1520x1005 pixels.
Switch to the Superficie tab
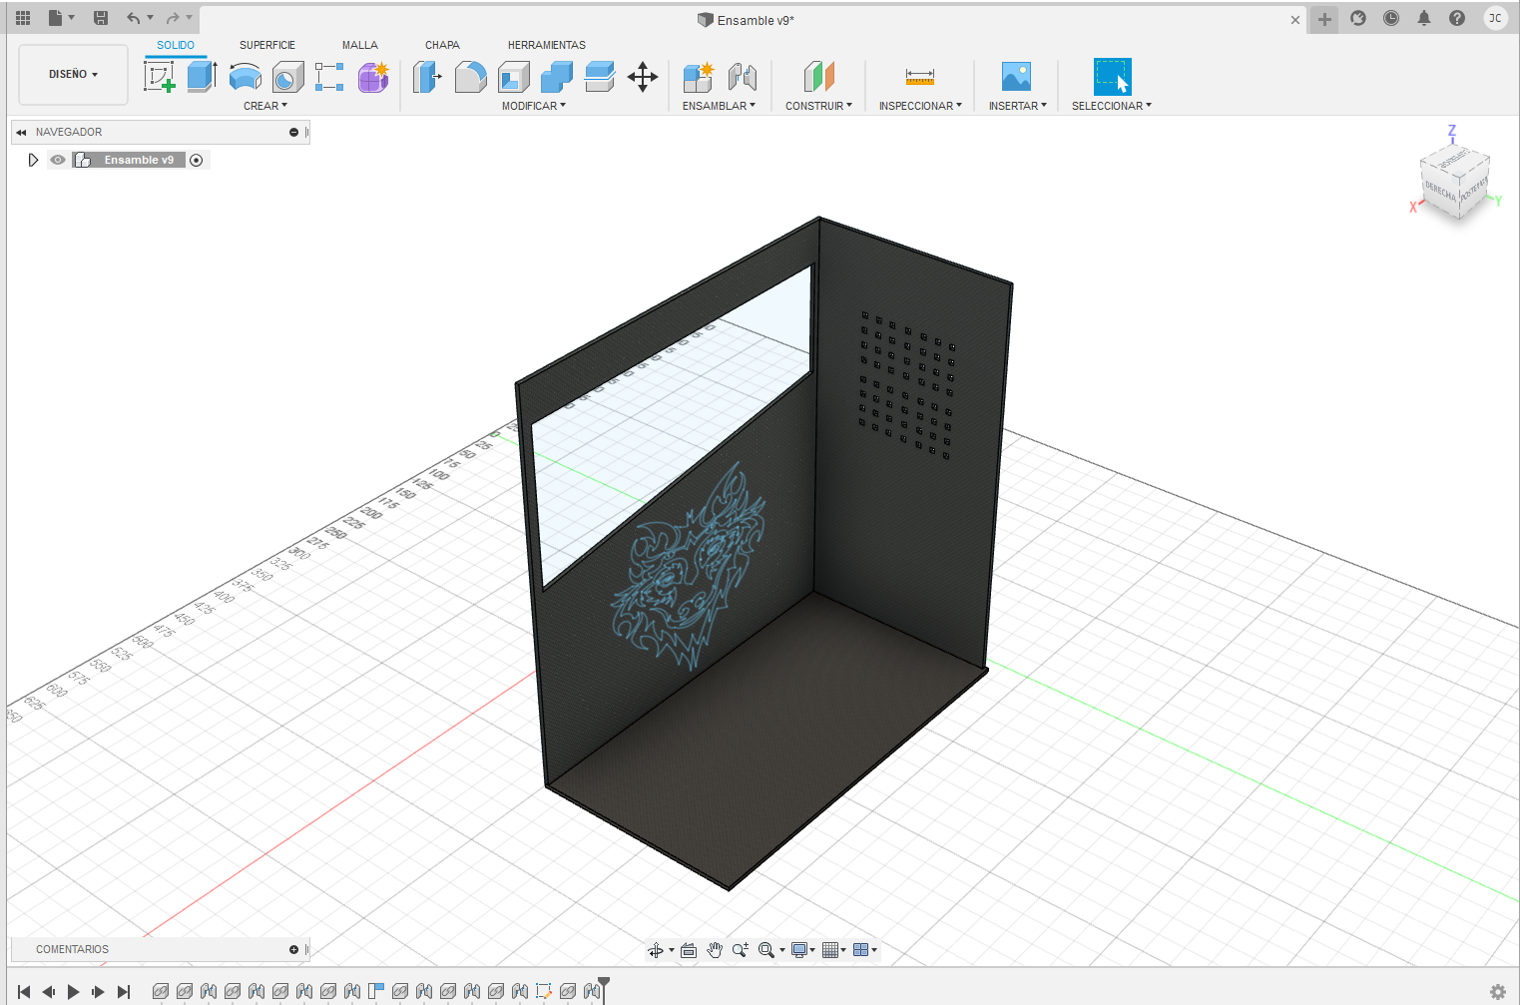click(x=267, y=45)
